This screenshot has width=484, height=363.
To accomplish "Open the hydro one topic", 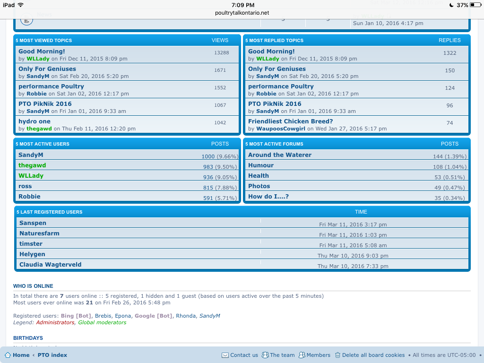I will pyautogui.click(x=35, y=121).
